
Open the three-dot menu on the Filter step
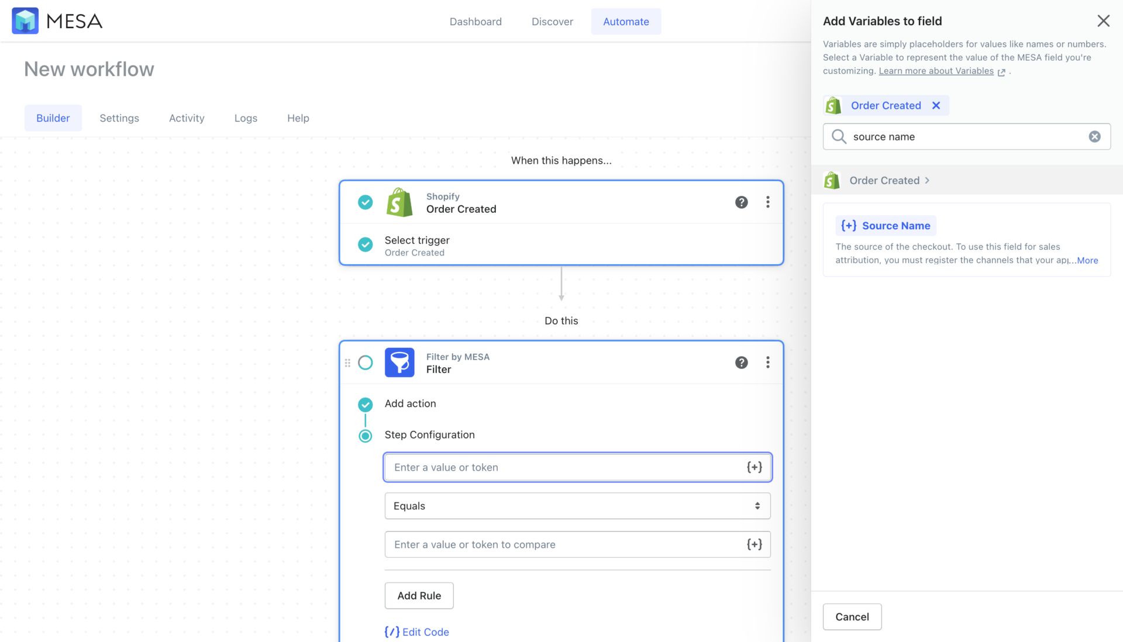click(x=768, y=363)
